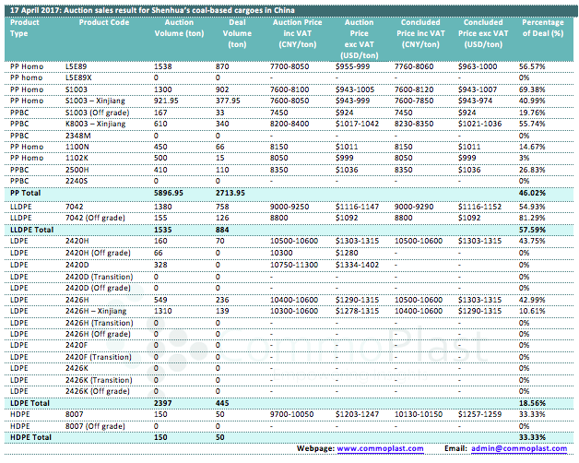Click the 5896.95 PP total auction volume
Screen dimensions: 579x463
pyautogui.click(x=171, y=192)
